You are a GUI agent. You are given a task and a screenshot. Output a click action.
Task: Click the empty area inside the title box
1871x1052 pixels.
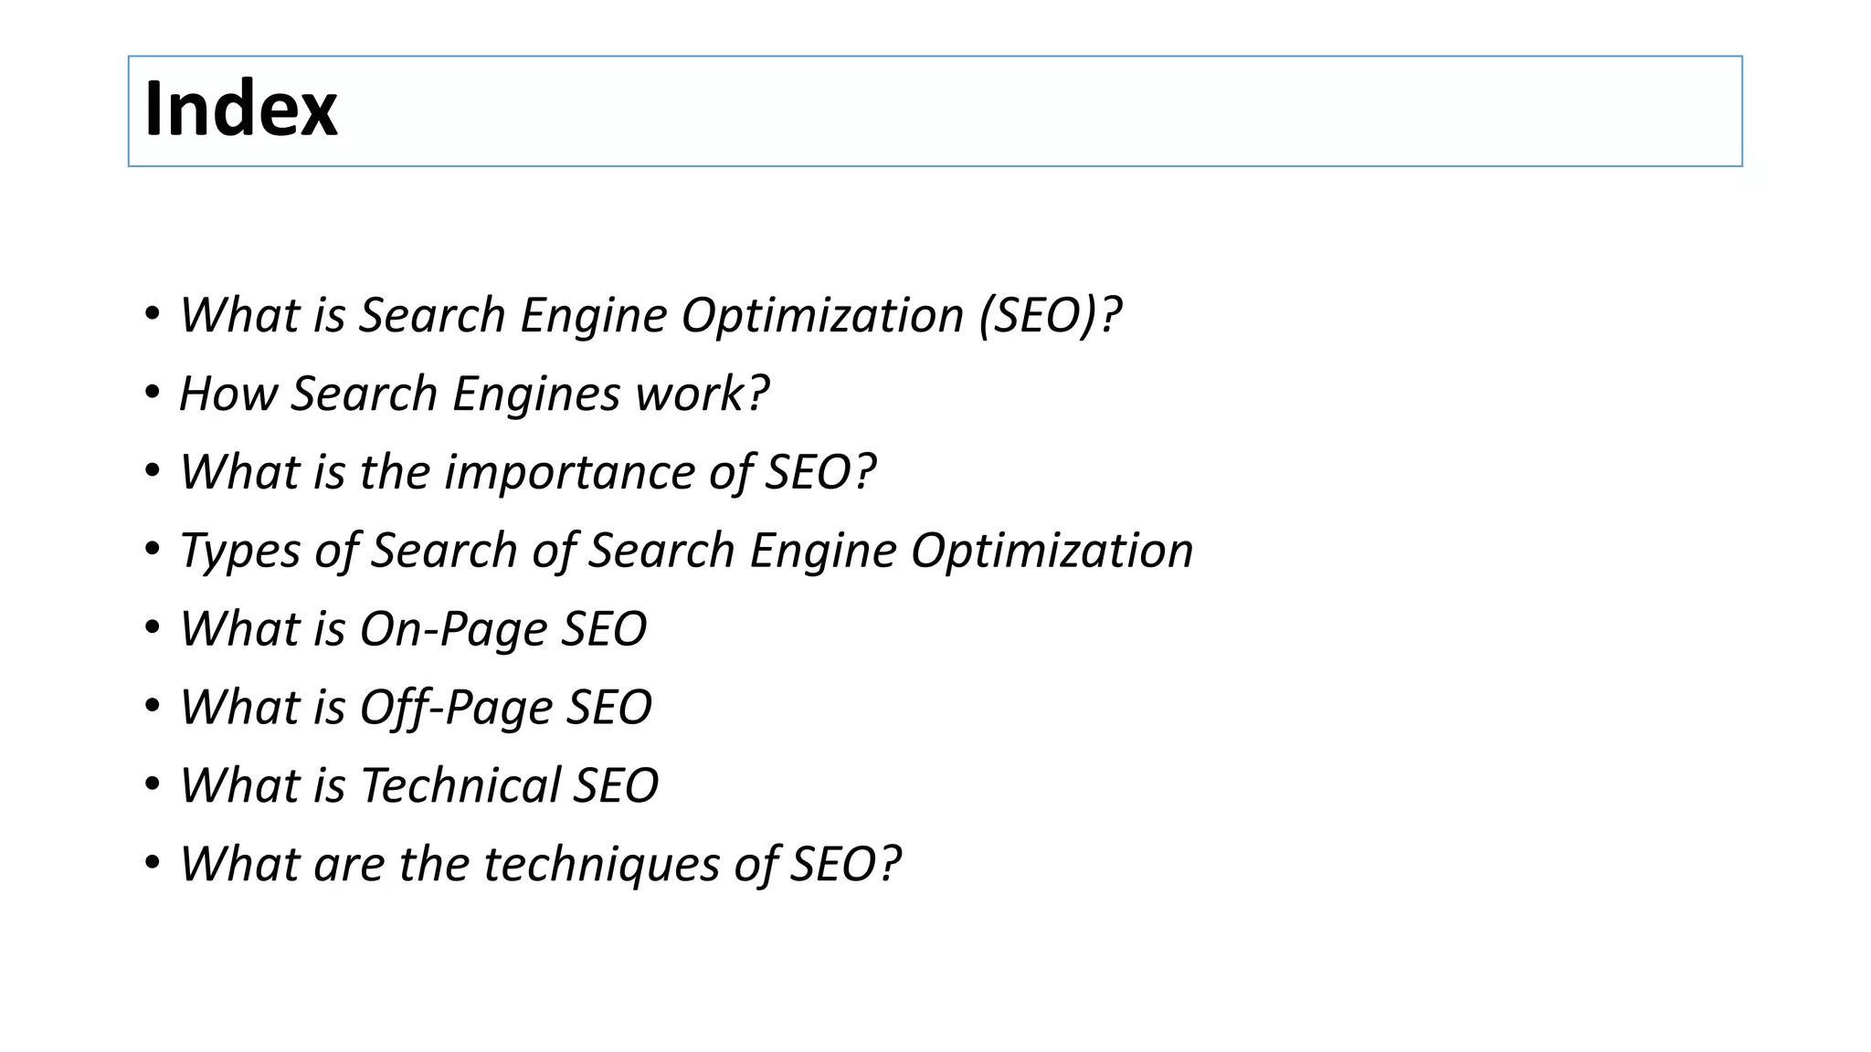point(1005,111)
